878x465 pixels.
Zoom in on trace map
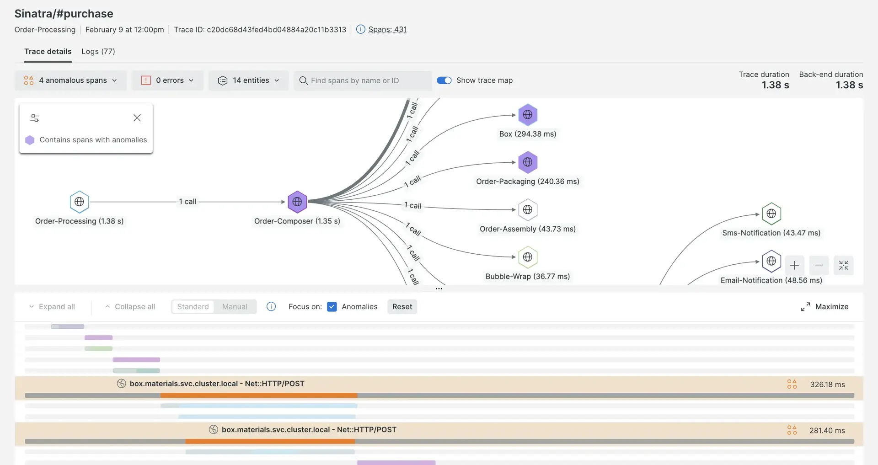(x=794, y=265)
